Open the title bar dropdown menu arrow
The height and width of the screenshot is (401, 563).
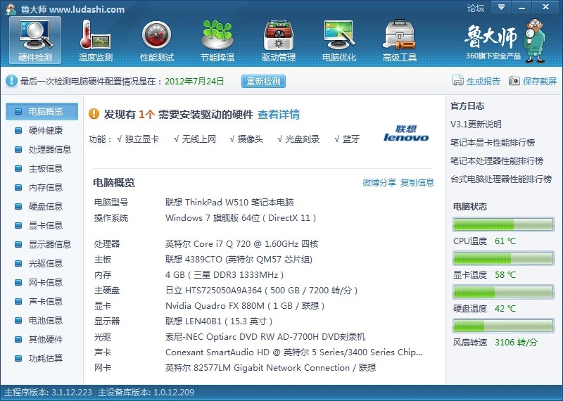(x=500, y=8)
